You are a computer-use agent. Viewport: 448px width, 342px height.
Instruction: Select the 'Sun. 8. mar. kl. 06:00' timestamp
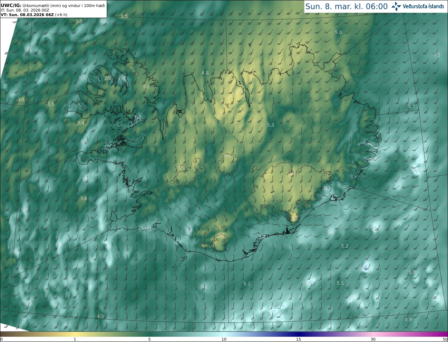346,6
